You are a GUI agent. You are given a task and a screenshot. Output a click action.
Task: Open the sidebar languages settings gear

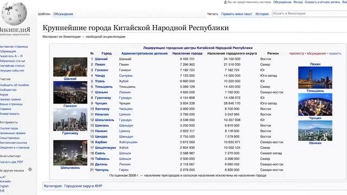[x=30, y=170]
